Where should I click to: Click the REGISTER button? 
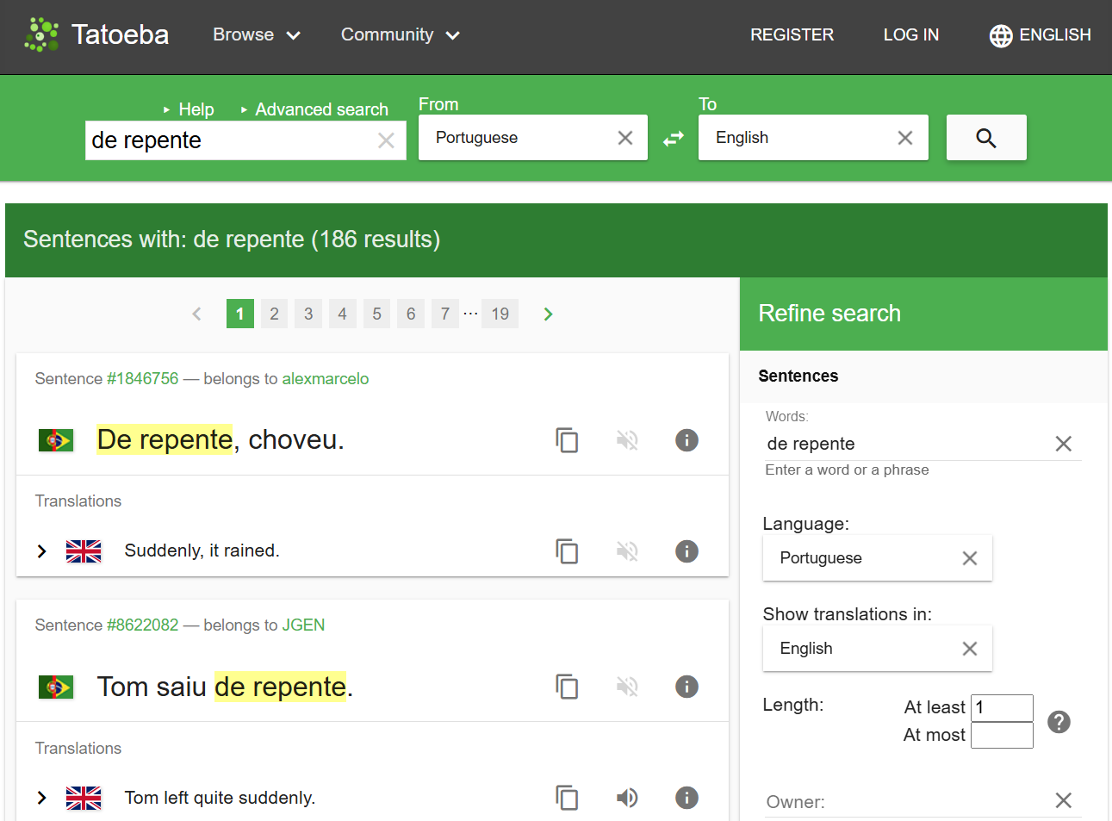[792, 34]
